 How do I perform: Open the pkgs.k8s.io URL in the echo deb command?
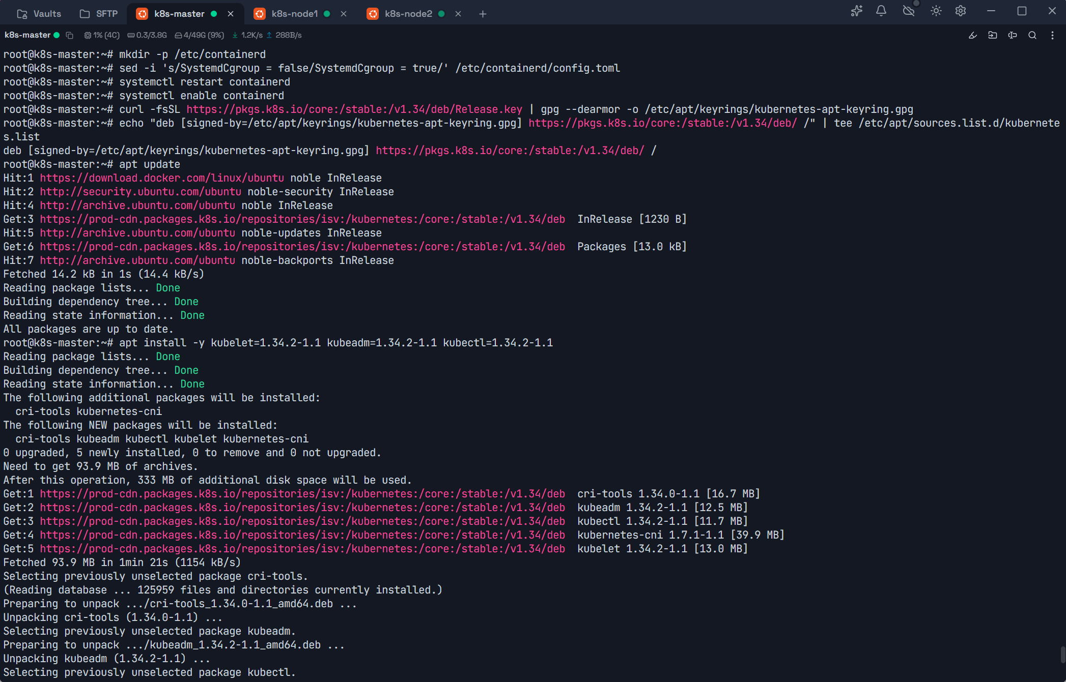pyautogui.click(x=663, y=123)
